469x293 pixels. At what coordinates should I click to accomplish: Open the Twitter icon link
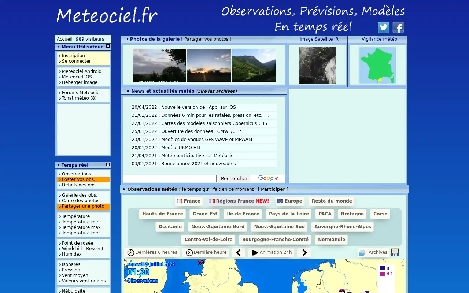384,27
